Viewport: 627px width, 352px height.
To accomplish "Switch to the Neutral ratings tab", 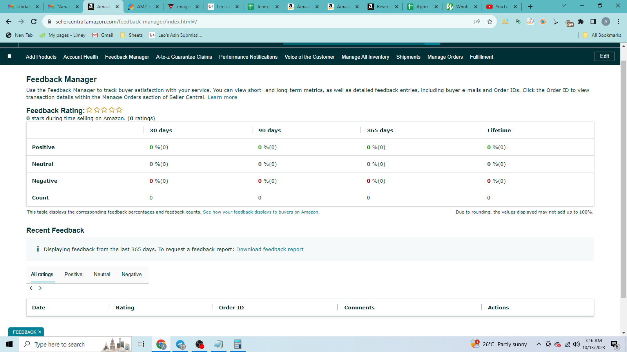I will tap(102, 274).
